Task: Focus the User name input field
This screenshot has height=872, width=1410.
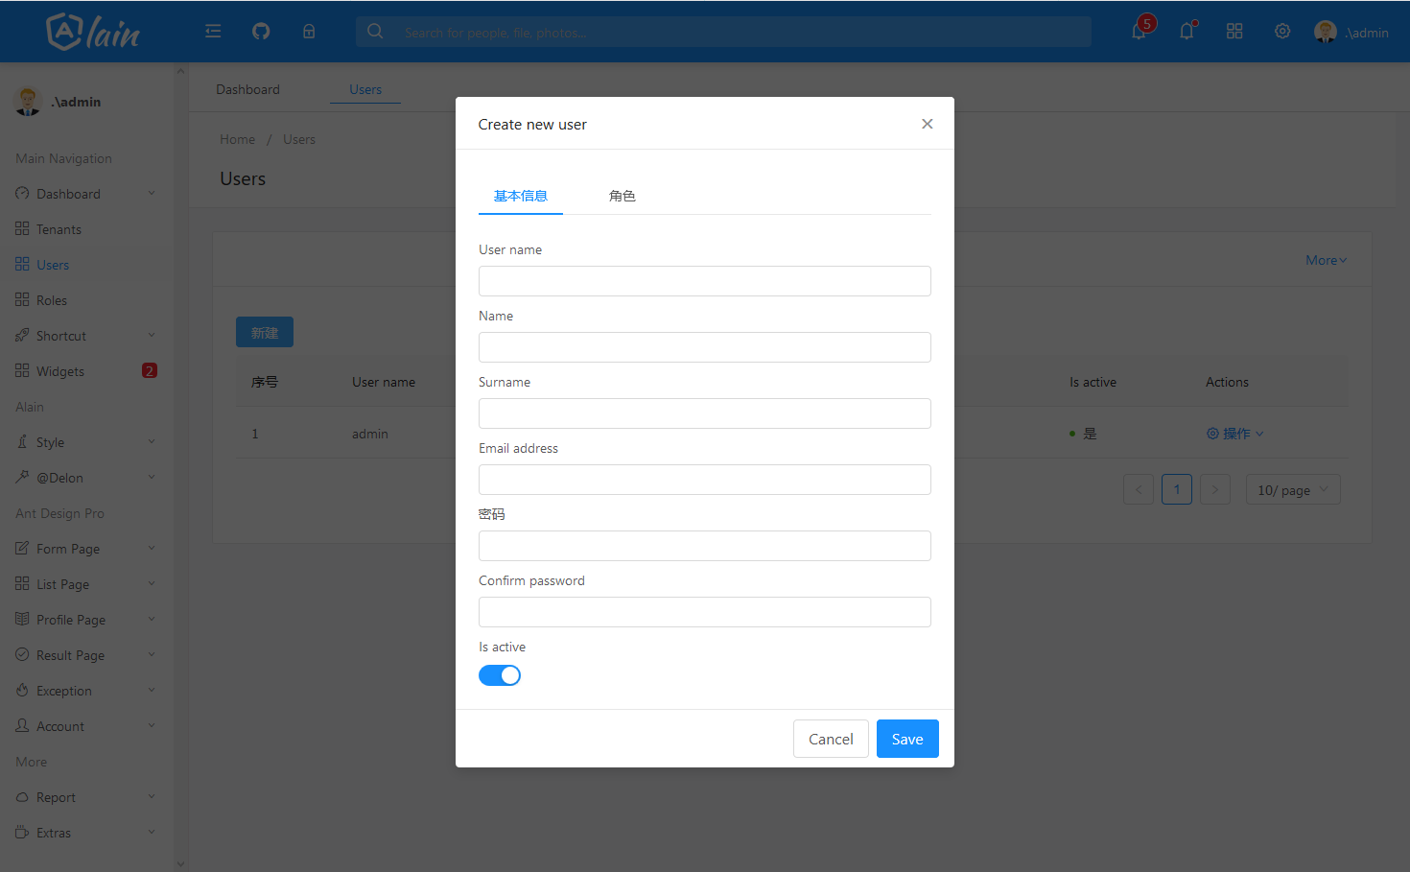Action: [x=705, y=281]
